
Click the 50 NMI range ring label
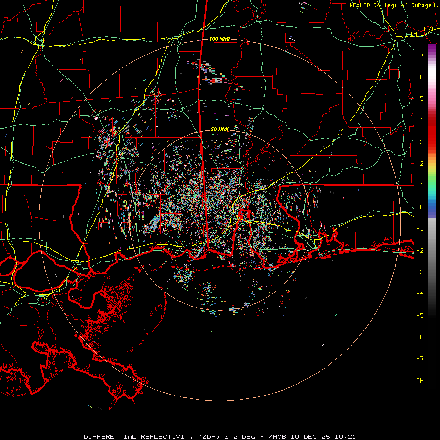coord(220,130)
